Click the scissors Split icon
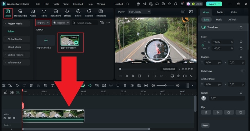The width and height of the screenshot is (250, 131). tap(38, 85)
